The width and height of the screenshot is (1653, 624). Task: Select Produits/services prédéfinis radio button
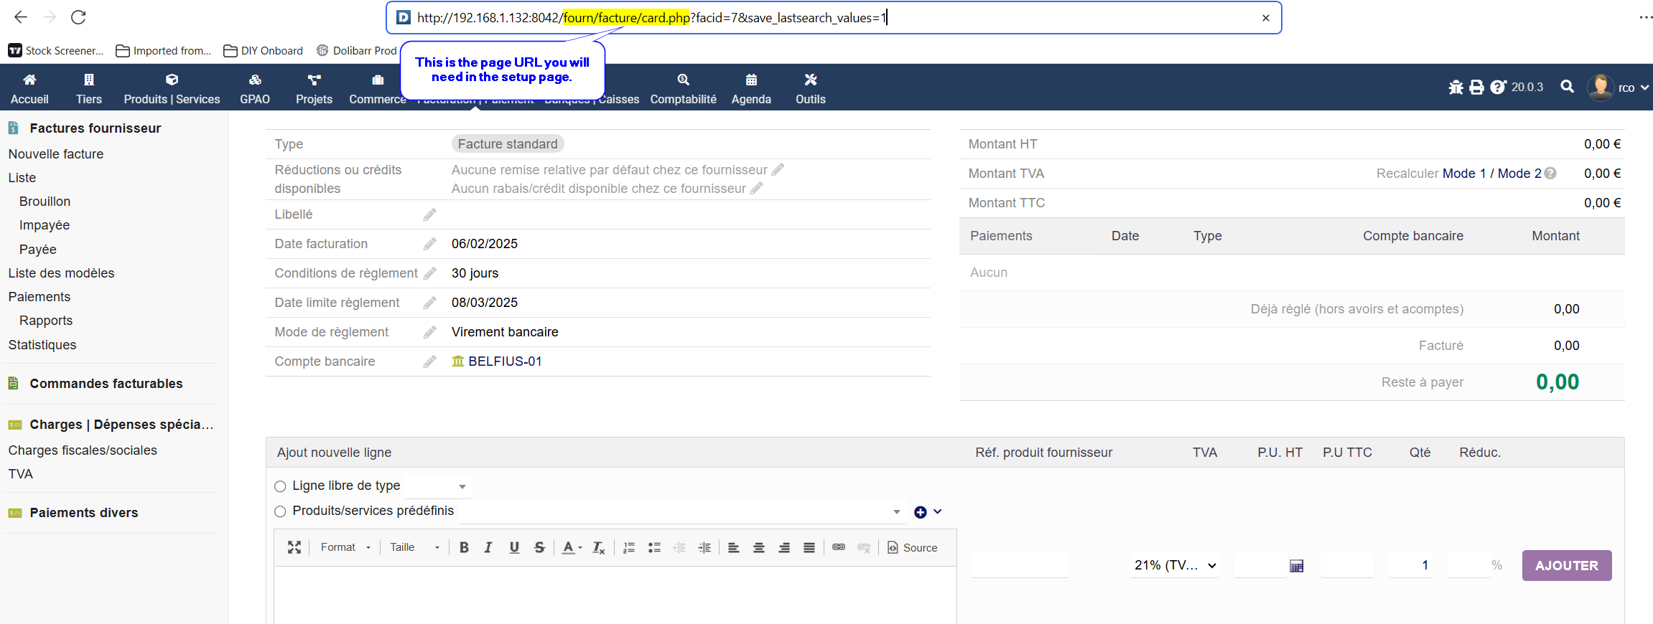(280, 511)
